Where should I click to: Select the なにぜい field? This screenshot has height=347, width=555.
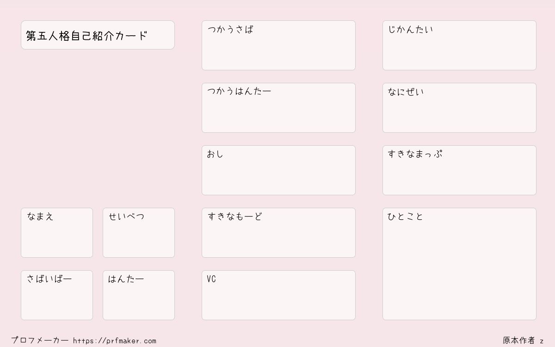pos(459,108)
